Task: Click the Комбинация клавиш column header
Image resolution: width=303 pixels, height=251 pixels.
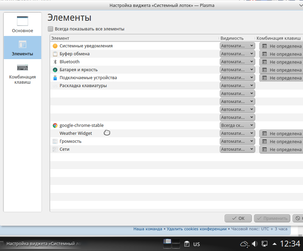Action: pyautogui.click(x=279, y=38)
